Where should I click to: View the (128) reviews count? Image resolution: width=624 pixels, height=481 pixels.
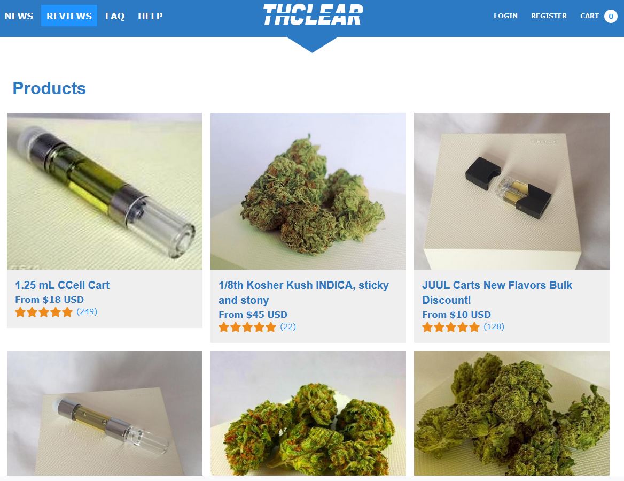pos(494,326)
